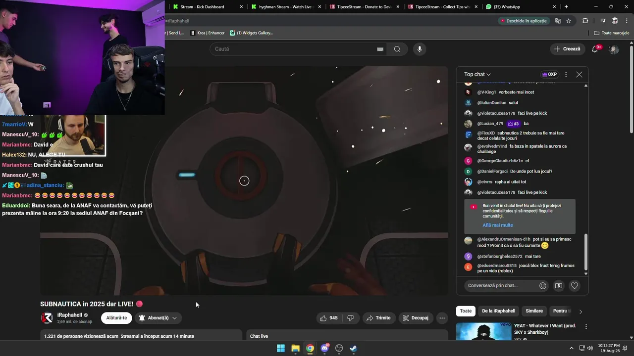Open the YouTube account avatar menu
The width and height of the screenshot is (634, 356).
(614, 49)
